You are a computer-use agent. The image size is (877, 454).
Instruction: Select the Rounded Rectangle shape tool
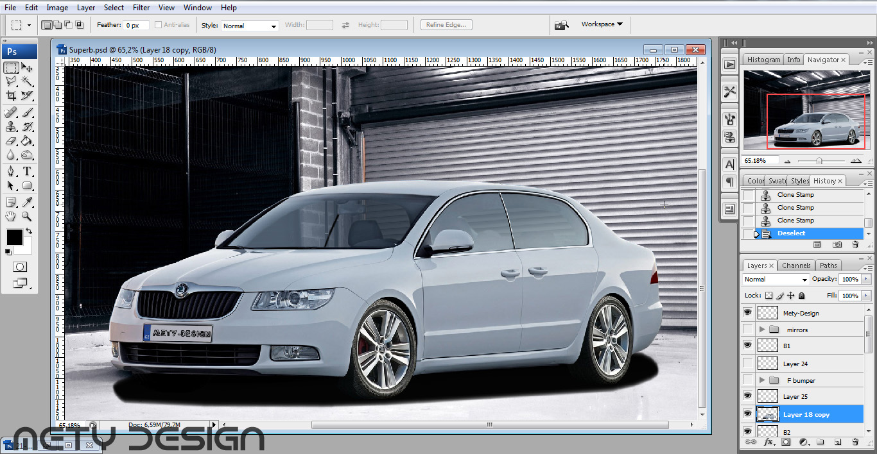click(x=27, y=185)
